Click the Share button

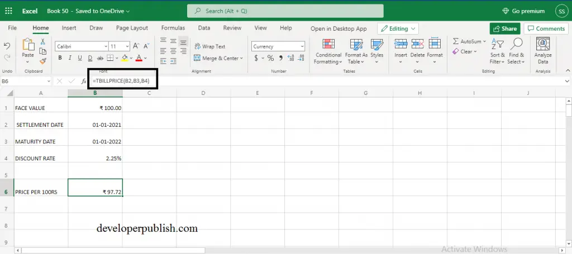point(505,28)
